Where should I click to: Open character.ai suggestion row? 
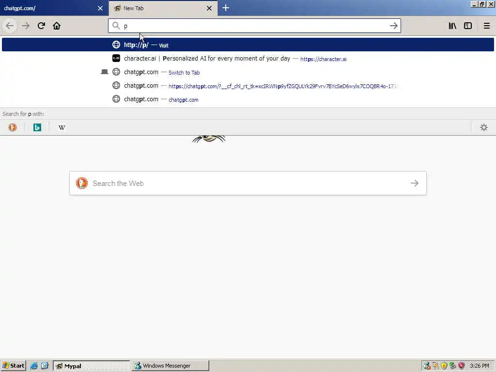[x=248, y=59]
